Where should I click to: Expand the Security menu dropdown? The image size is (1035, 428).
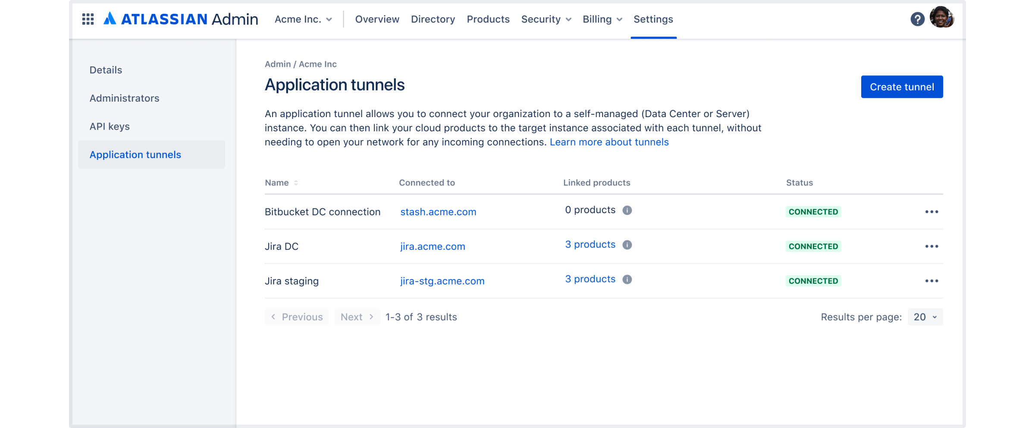coord(546,19)
